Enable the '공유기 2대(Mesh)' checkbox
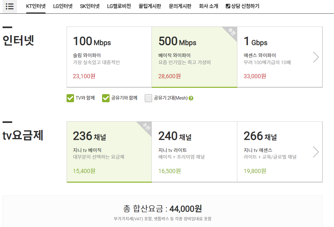Viewport: 334px width, 227px height. tap(149, 98)
